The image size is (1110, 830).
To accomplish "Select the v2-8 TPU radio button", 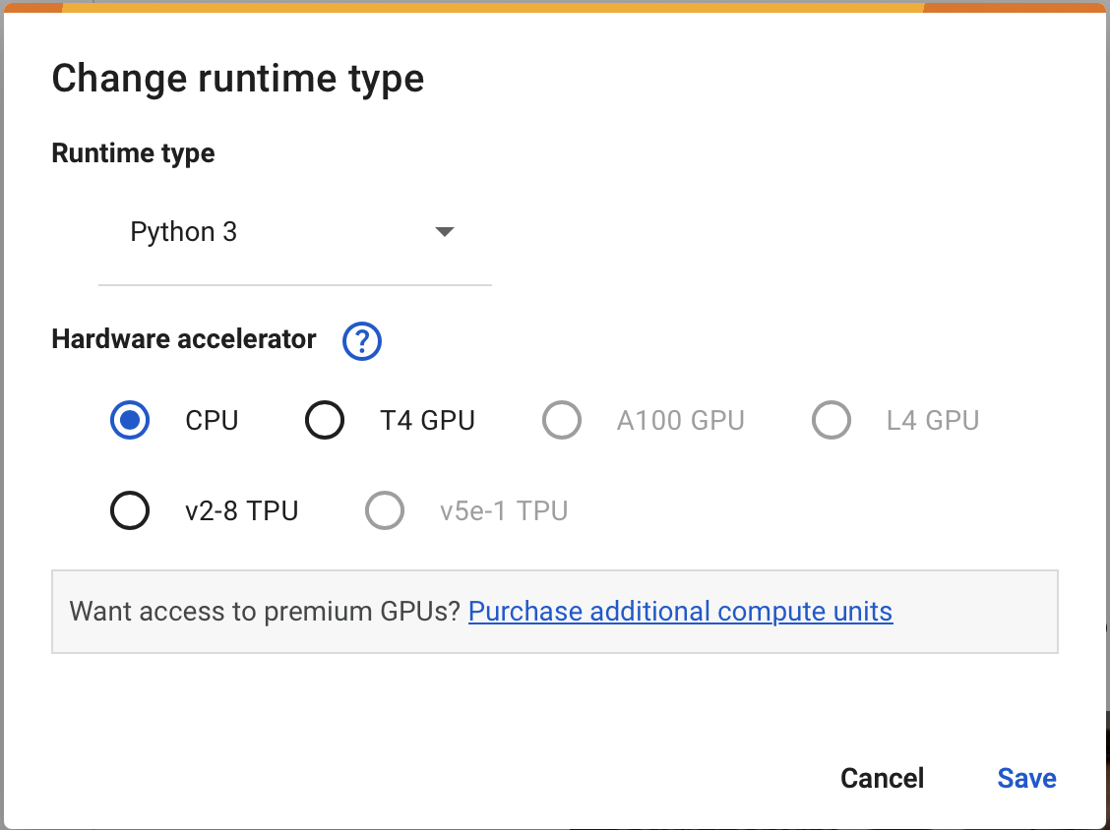I will click(x=130, y=510).
